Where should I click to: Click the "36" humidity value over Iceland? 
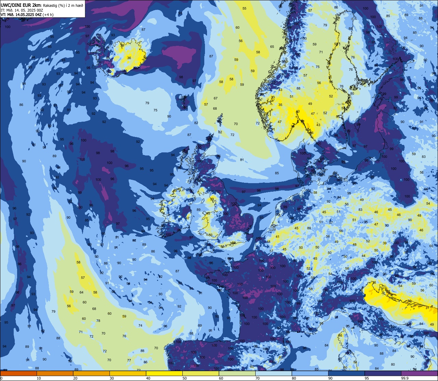[x=129, y=58]
